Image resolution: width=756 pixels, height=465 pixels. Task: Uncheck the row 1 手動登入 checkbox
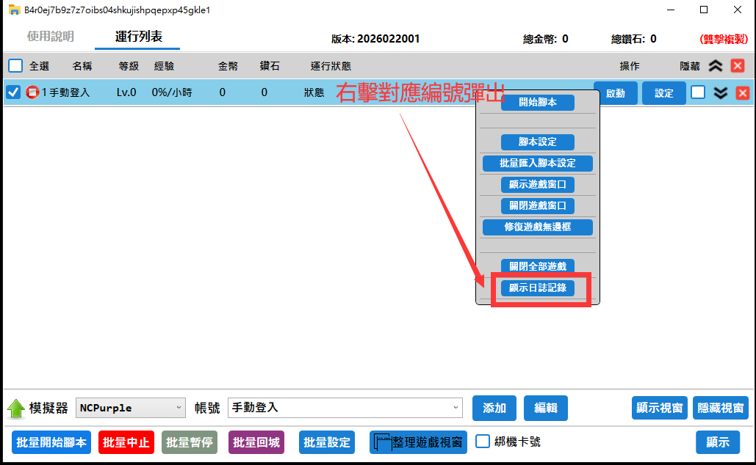click(x=13, y=92)
